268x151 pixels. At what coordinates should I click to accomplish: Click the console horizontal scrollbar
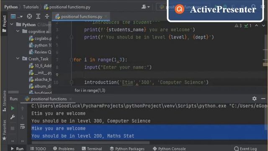pyautogui.click(x=90, y=143)
